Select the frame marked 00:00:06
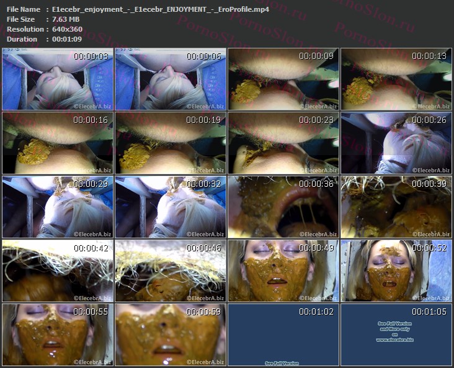The height and width of the screenshot is (368, 454). click(x=171, y=79)
